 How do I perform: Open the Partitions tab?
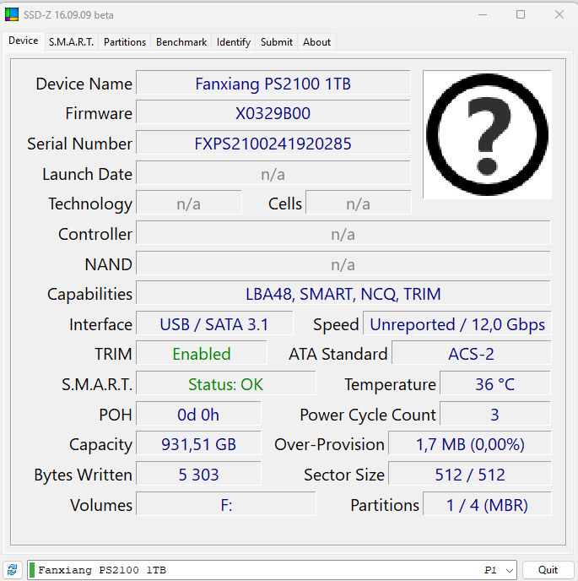[125, 41]
